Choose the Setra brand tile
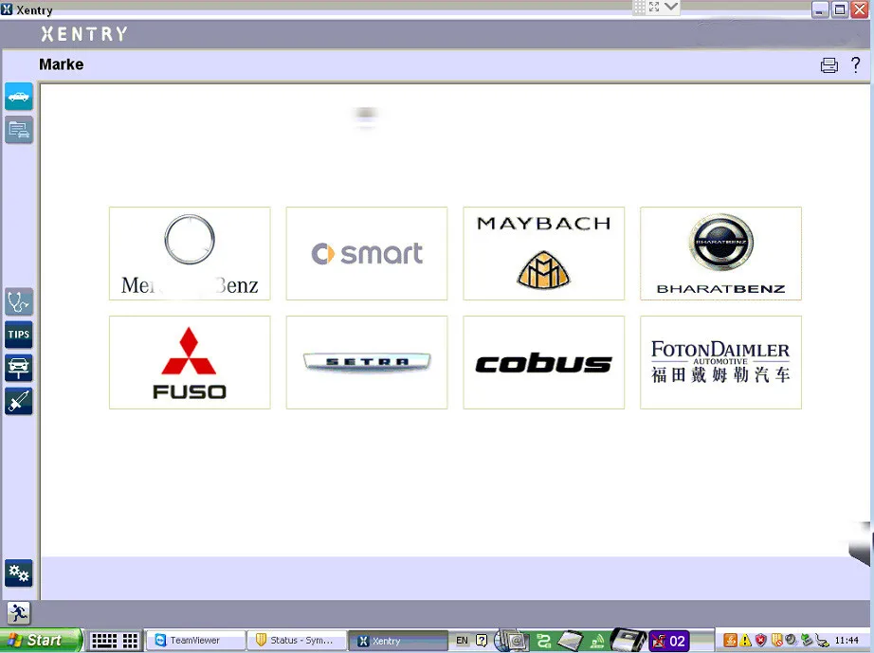Viewport: 874px width, 653px height. (x=367, y=363)
